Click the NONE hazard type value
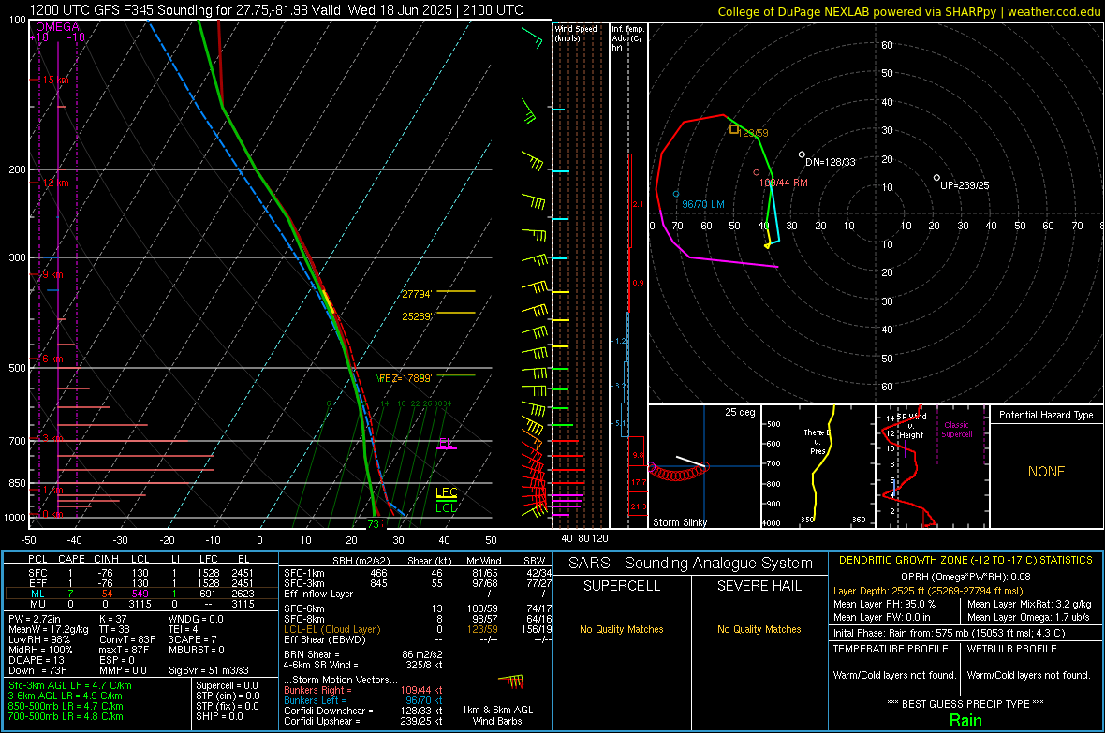Viewport: 1105px width, 733px height. (x=1046, y=472)
